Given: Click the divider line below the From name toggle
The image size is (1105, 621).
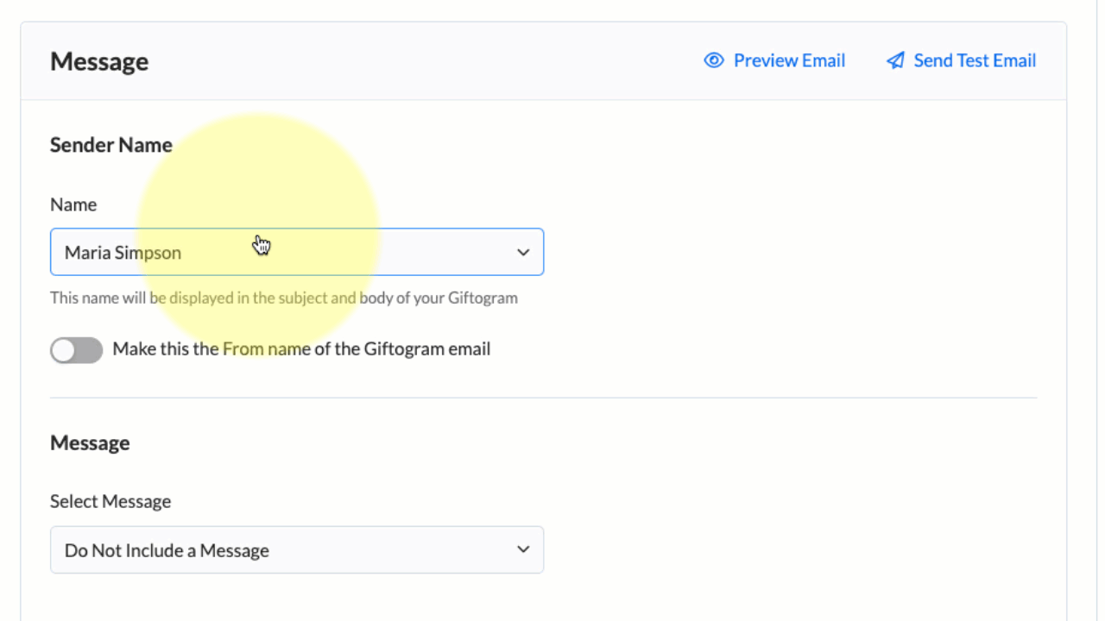Looking at the screenshot, I should click(x=543, y=398).
